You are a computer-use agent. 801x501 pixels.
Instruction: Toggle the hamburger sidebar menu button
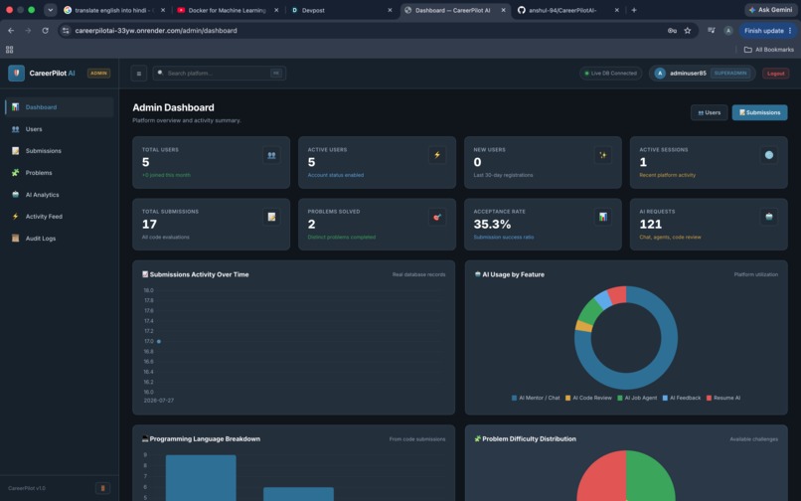[139, 74]
